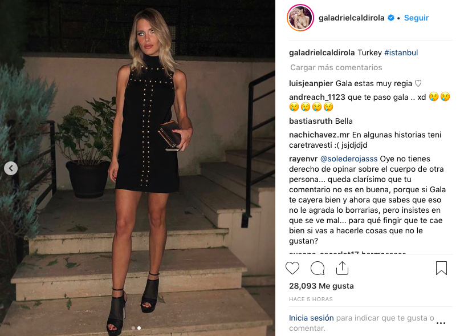
Task: Click the blue verified badge
Action: (x=391, y=18)
